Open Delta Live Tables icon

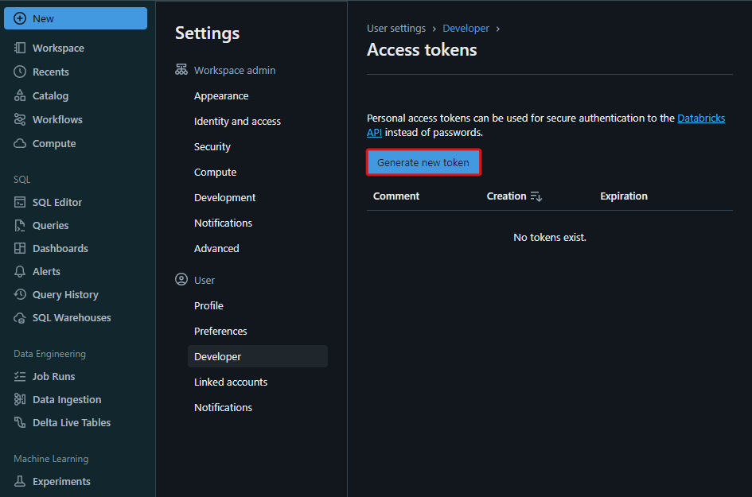(20, 423)
